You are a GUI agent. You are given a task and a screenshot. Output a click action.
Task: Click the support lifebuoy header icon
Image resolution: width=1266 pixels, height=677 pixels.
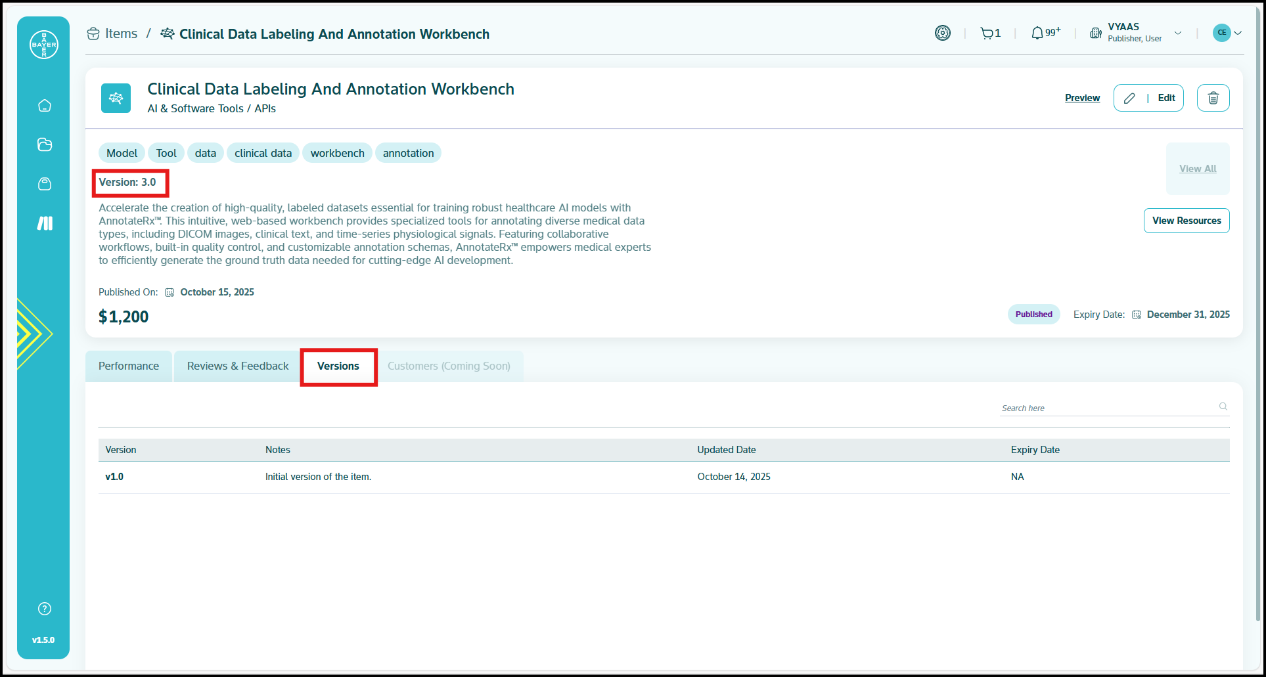point(943,33)
